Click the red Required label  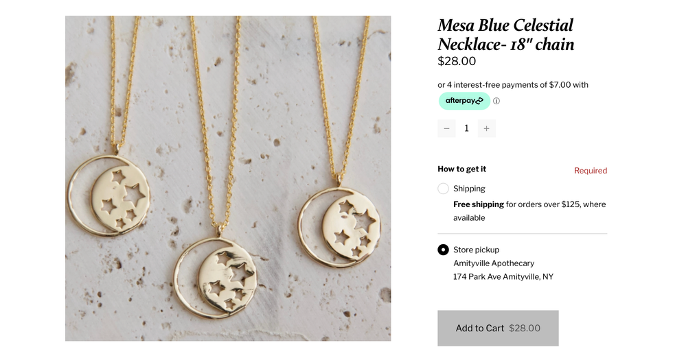590,171
